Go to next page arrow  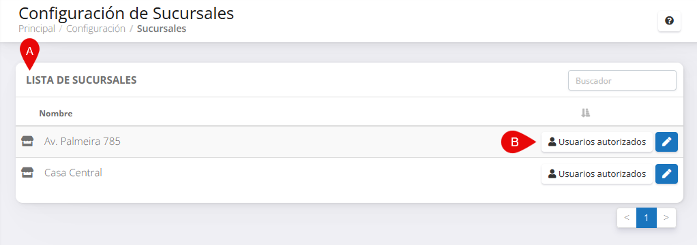coord(666,218)
